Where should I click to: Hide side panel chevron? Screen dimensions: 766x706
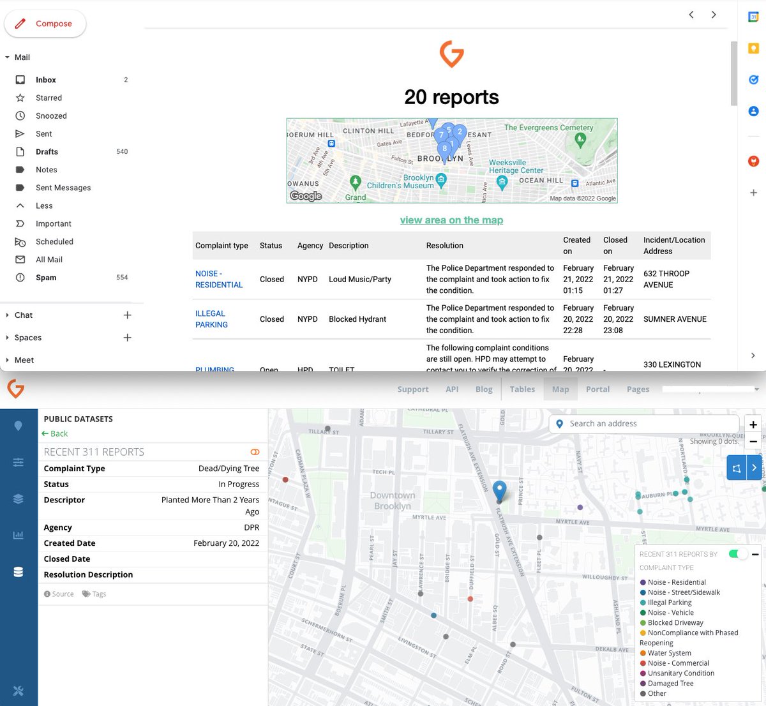753,356
